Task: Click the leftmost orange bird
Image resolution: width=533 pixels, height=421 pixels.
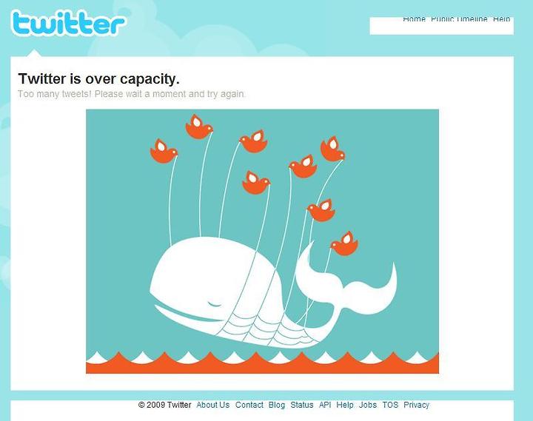Action: coord(164,151)
